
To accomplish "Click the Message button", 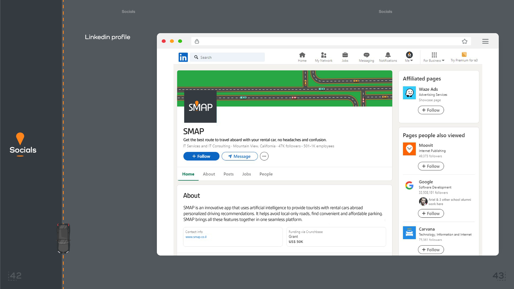I will tap(240, 156).
